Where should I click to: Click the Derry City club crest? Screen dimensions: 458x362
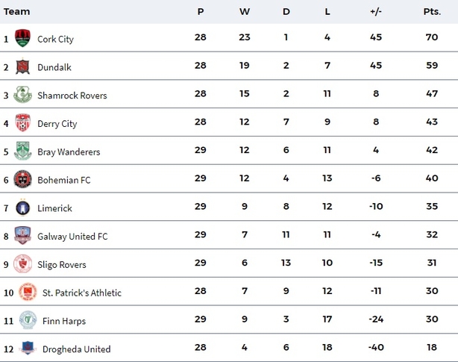(23, 123)
